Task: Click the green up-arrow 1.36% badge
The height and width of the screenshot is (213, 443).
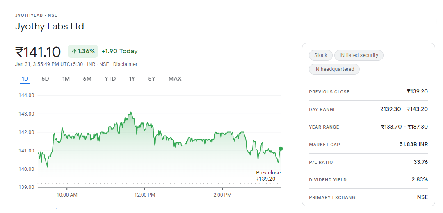Action: click(x=83, y=51)
